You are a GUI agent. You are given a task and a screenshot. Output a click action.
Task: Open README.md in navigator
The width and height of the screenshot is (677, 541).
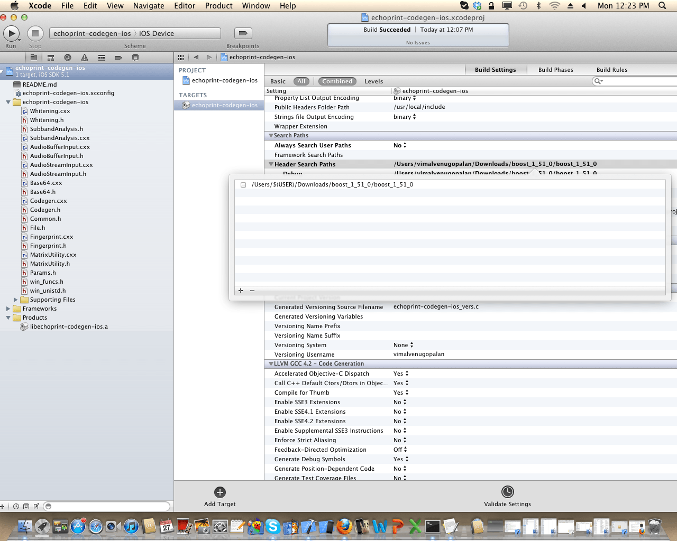(x=40, y=85)
